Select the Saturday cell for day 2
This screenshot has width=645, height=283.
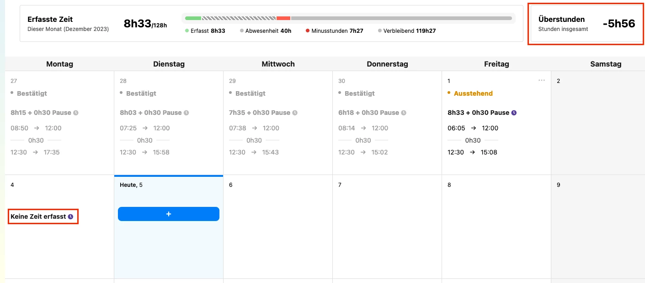[598, 123]
